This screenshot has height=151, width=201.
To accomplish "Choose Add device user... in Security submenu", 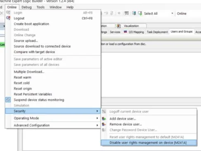I will tap(149, 119).
